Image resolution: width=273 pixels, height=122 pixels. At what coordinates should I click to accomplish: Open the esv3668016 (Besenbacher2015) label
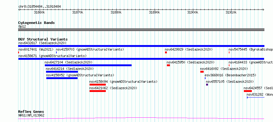click(x=231, y=75)
